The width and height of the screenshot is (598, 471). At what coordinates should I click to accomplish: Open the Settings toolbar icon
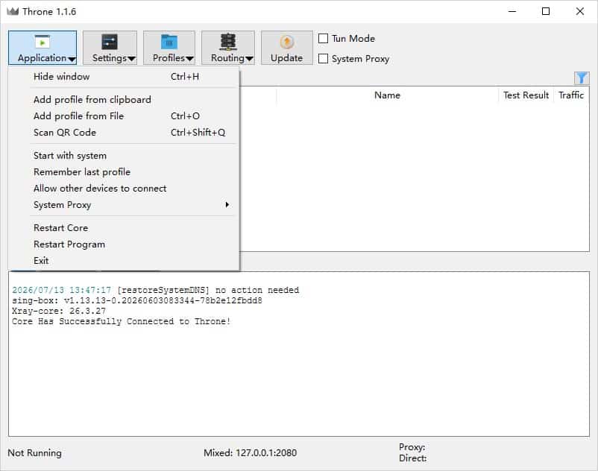pos(110,42)
